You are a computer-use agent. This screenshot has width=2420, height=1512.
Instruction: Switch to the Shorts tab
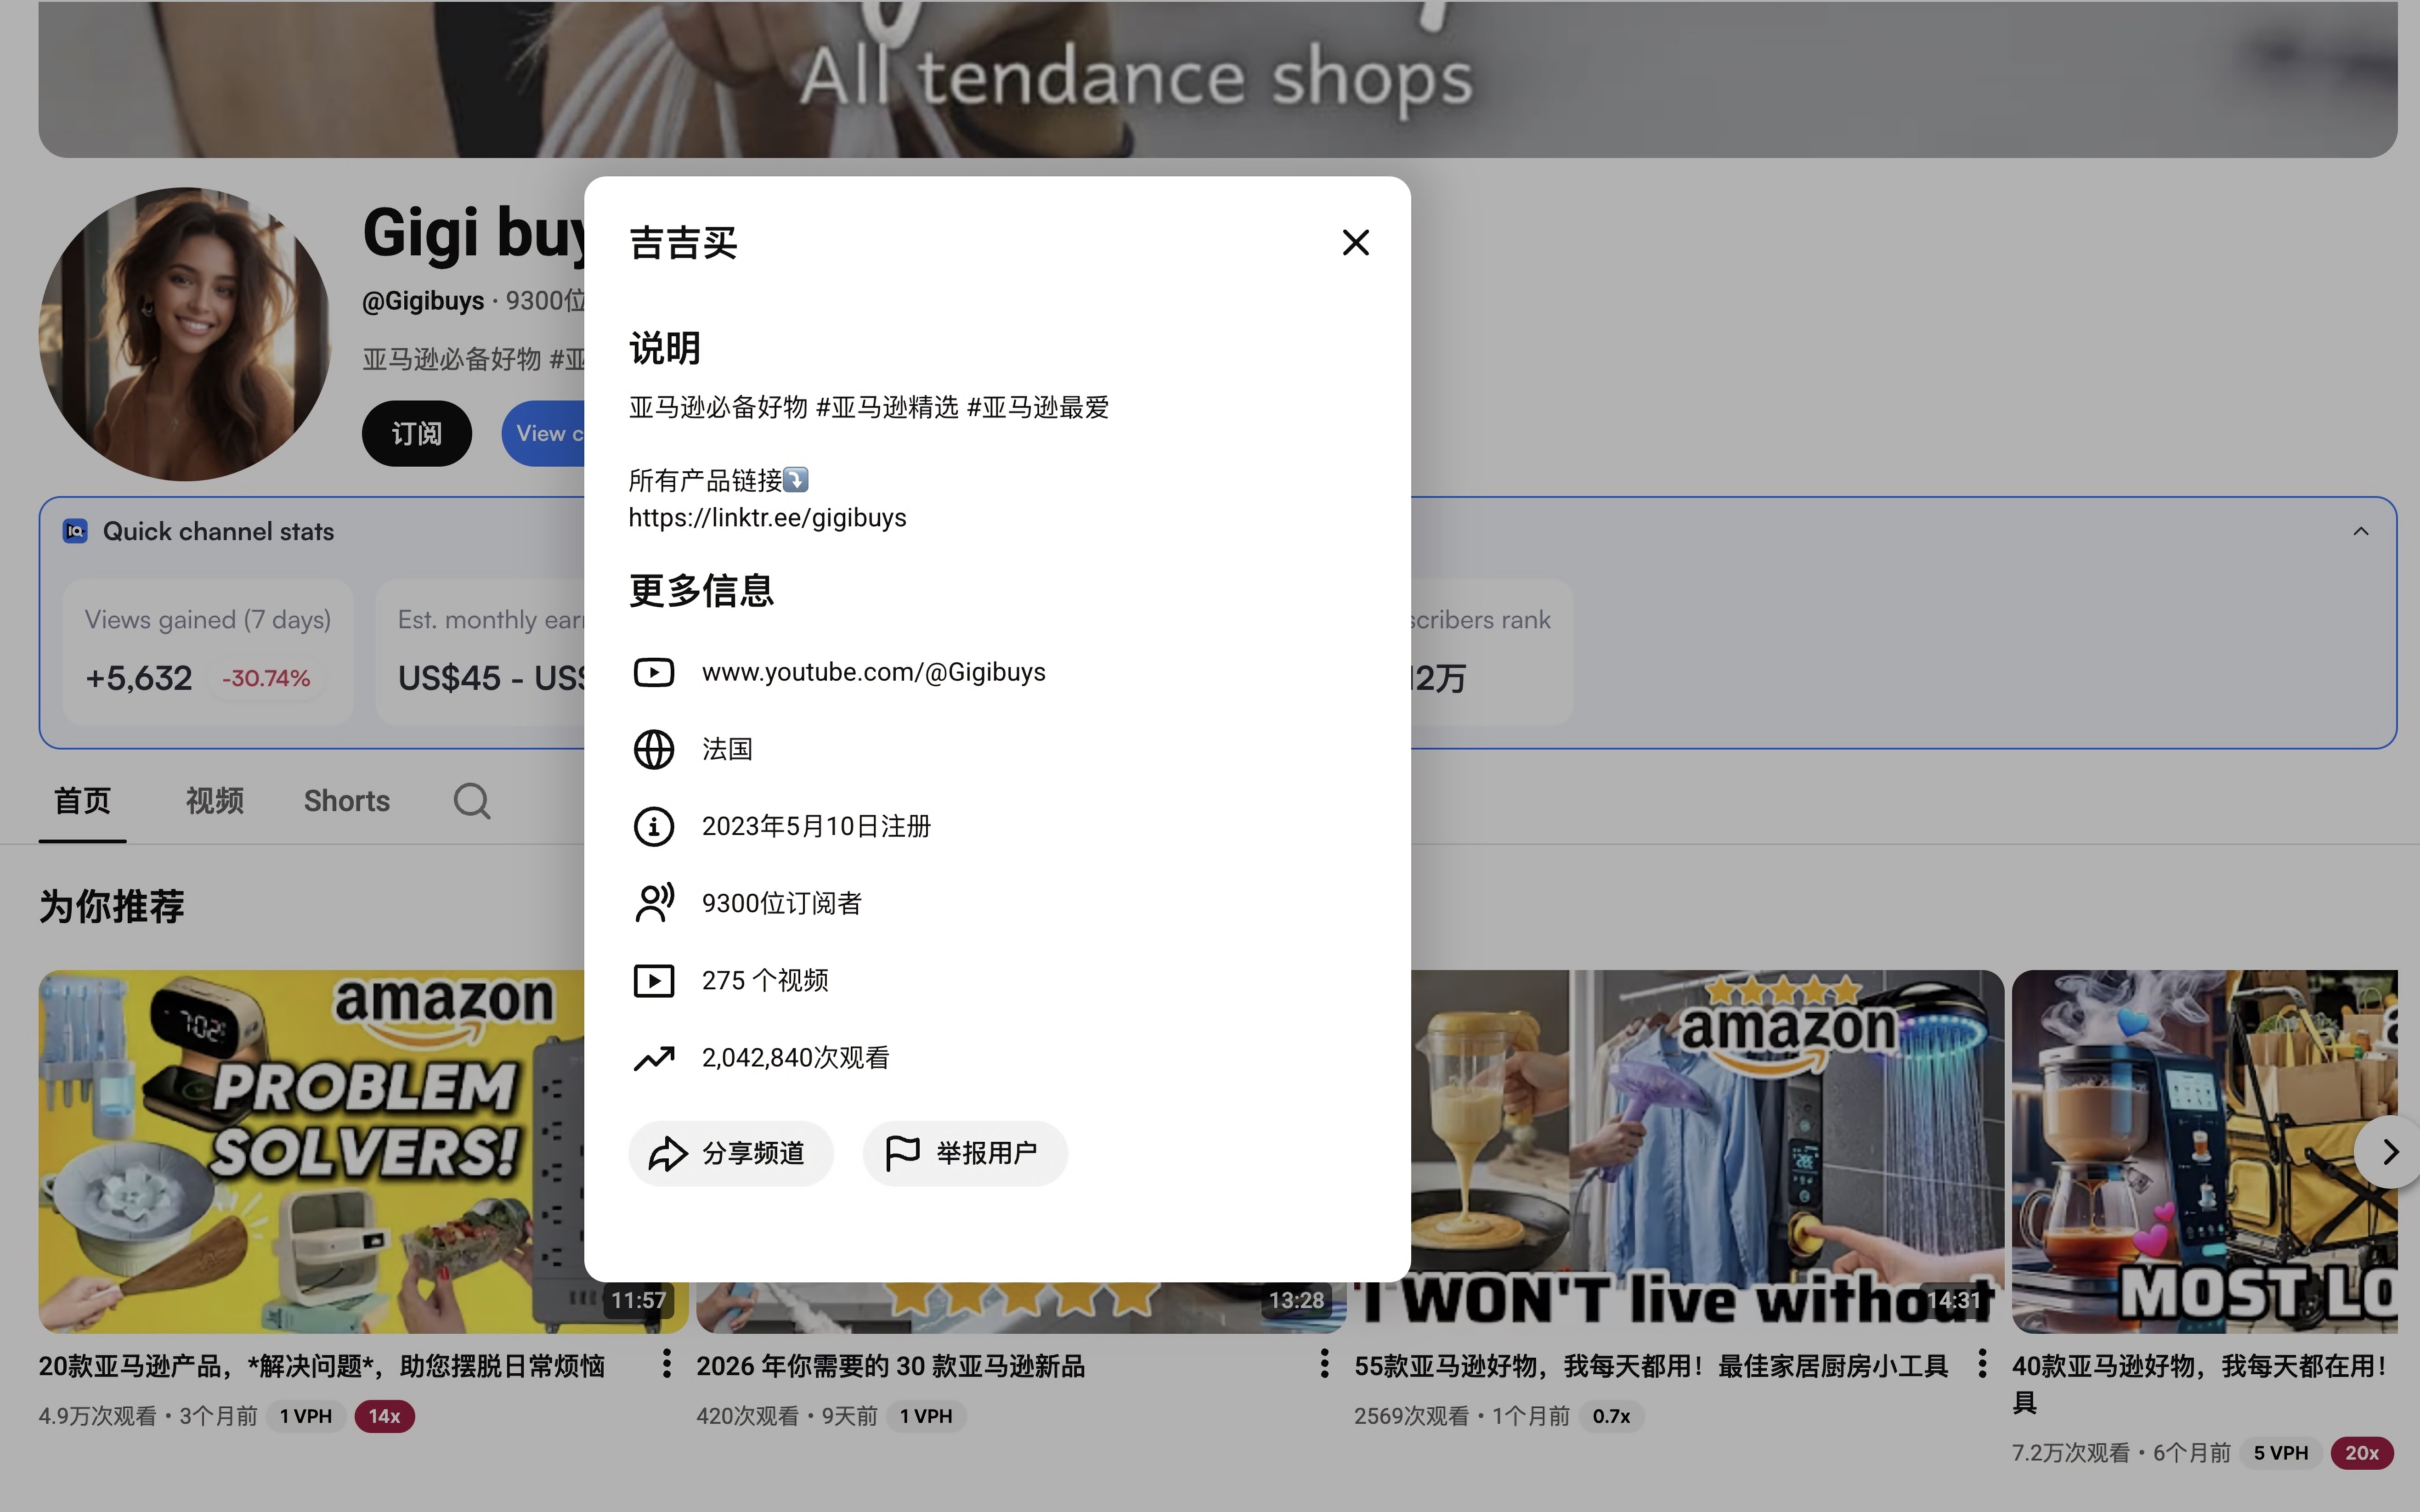click(347, 801)
